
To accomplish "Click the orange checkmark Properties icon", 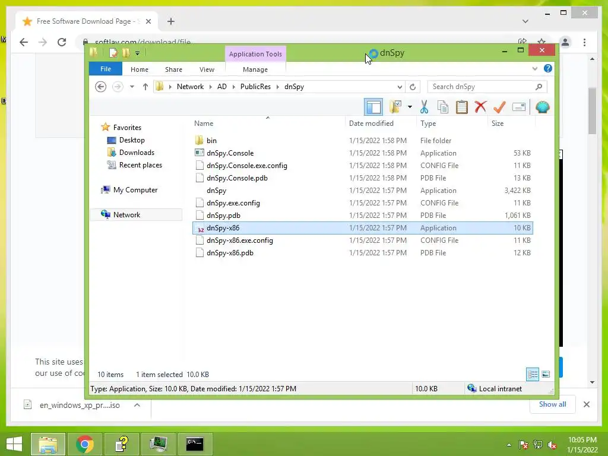I will tap(499, 107).
